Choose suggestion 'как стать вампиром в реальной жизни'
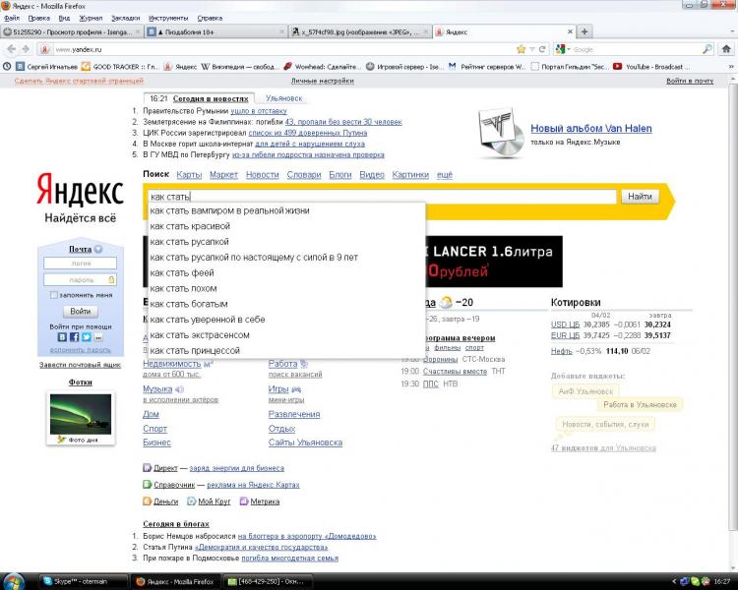Screen dimensions: 738x590 (x=286, y=210)
